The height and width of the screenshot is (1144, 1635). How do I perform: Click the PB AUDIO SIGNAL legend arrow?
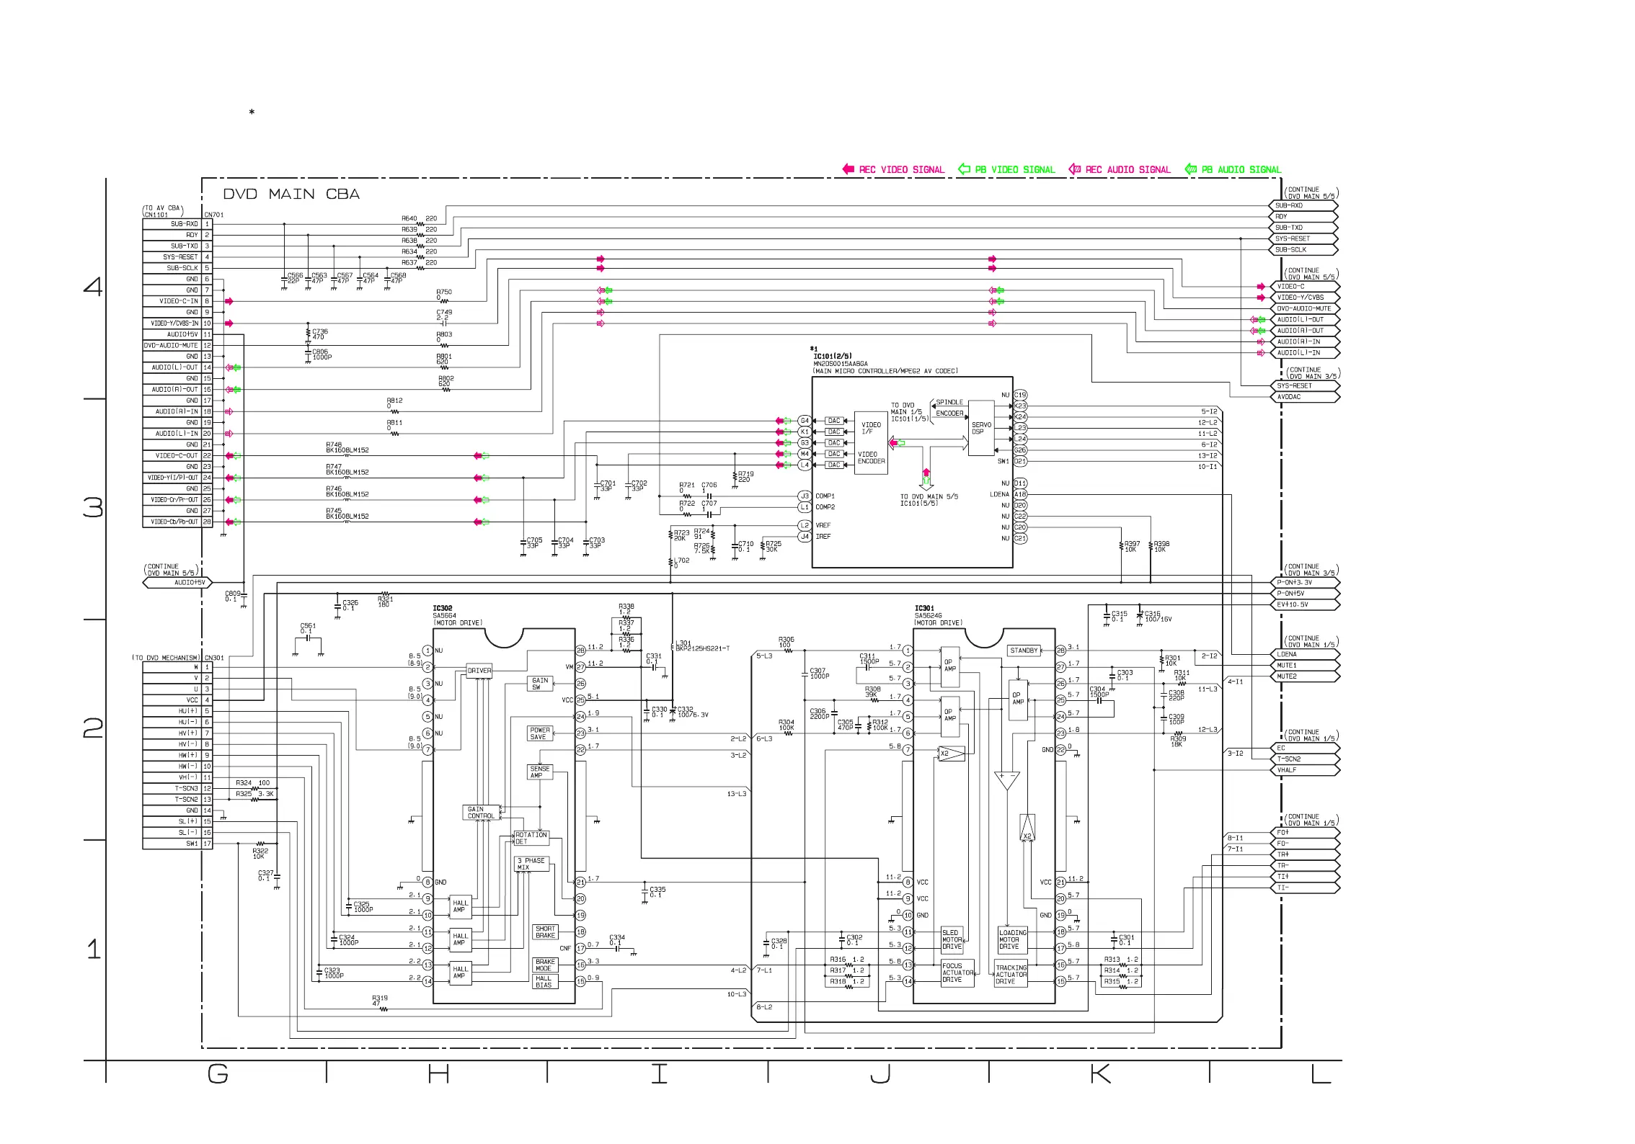pyautogui.click(x=1191, y=169)
